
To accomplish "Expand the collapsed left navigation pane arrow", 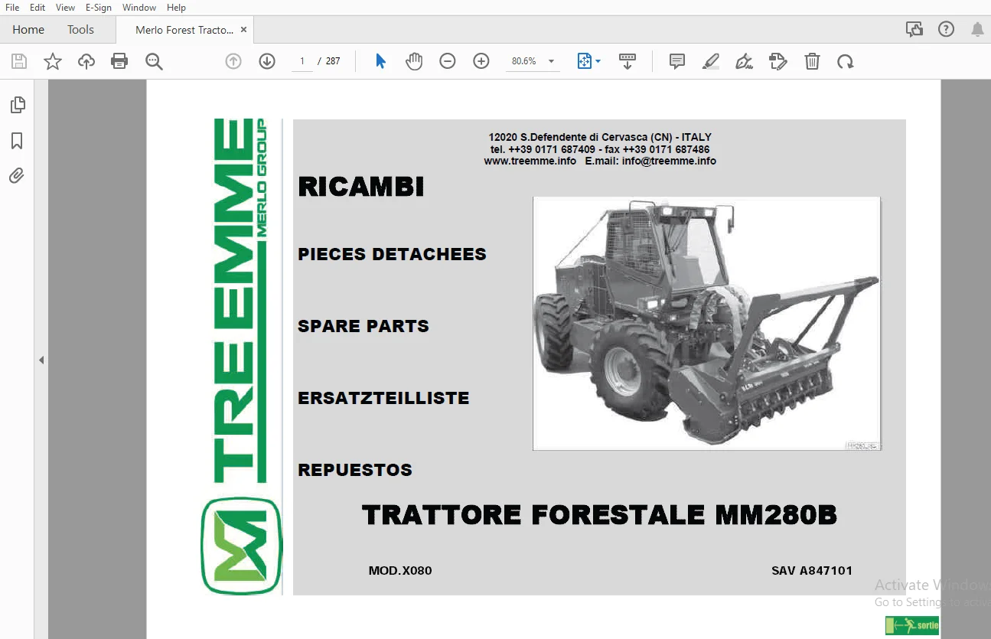I will pos(41,360).
